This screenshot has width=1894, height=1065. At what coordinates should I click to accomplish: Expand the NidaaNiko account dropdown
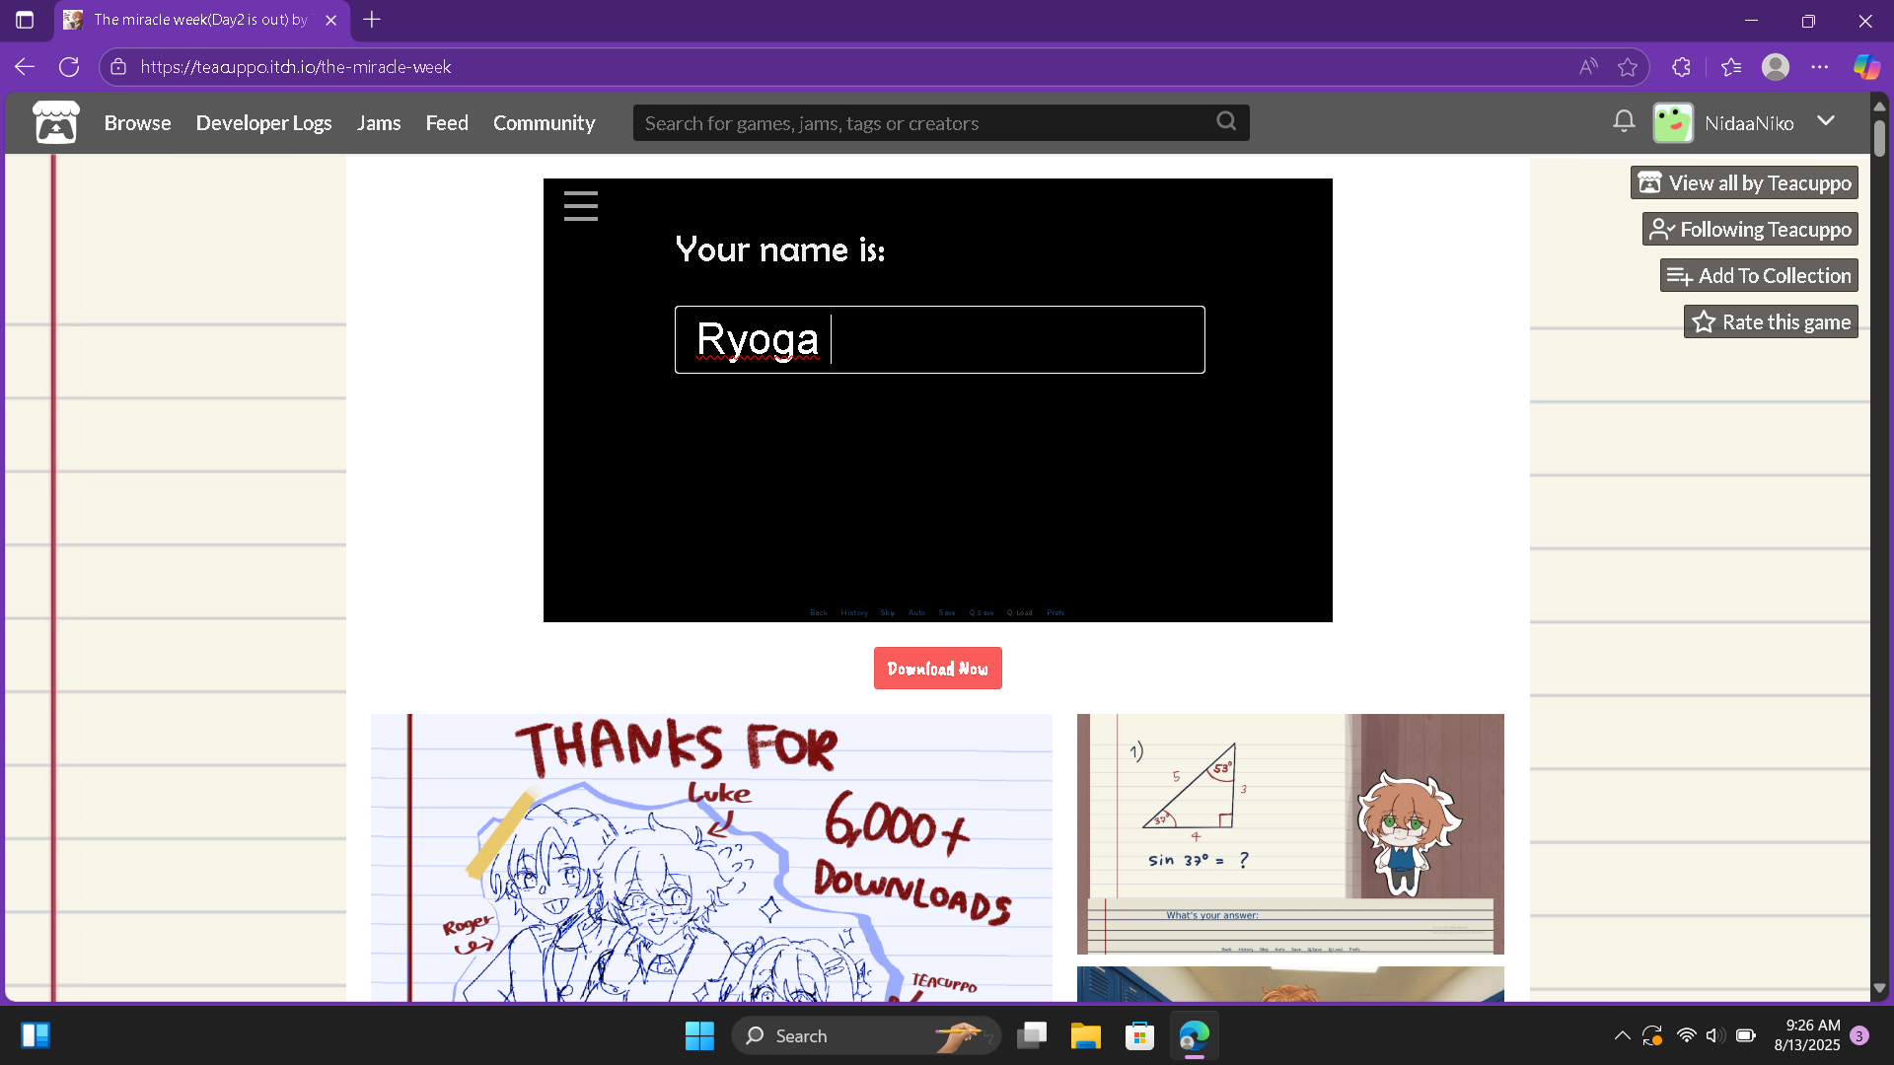pyautogui.click(x=1826, y=121)
